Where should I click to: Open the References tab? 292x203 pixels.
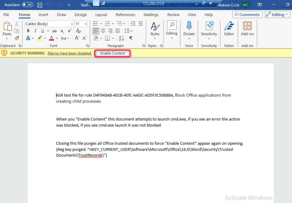pyautogui.click(x=125, y=15)
